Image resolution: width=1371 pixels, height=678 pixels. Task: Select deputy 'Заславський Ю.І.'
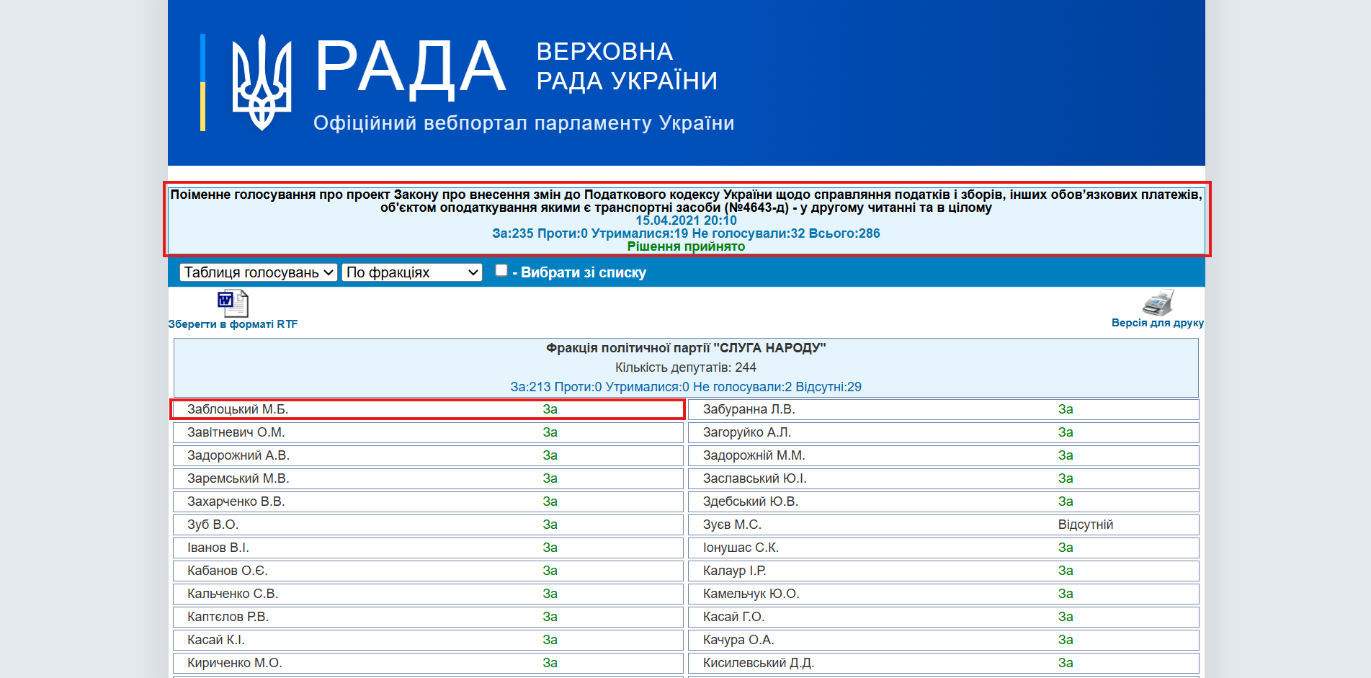pos(755,478)
